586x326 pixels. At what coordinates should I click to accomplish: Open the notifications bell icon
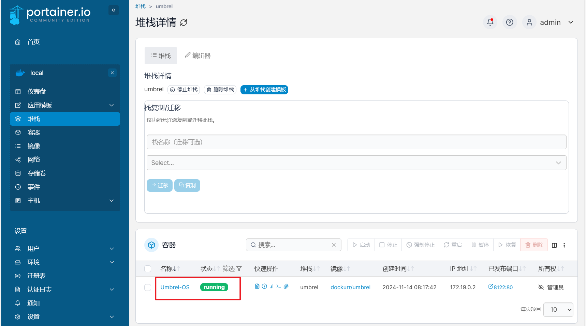(490, 22)
